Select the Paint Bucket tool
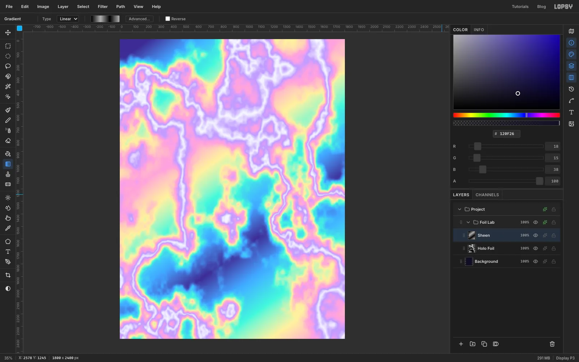579x362 pixels. coord(8,154)
